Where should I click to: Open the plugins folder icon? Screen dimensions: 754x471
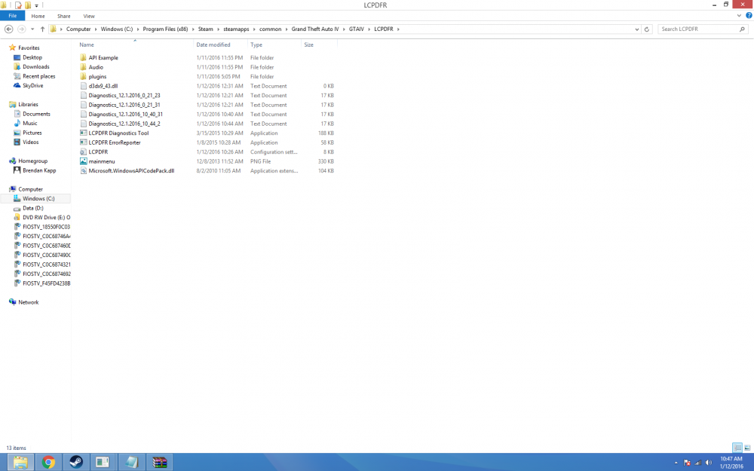(x=83, y=76)
